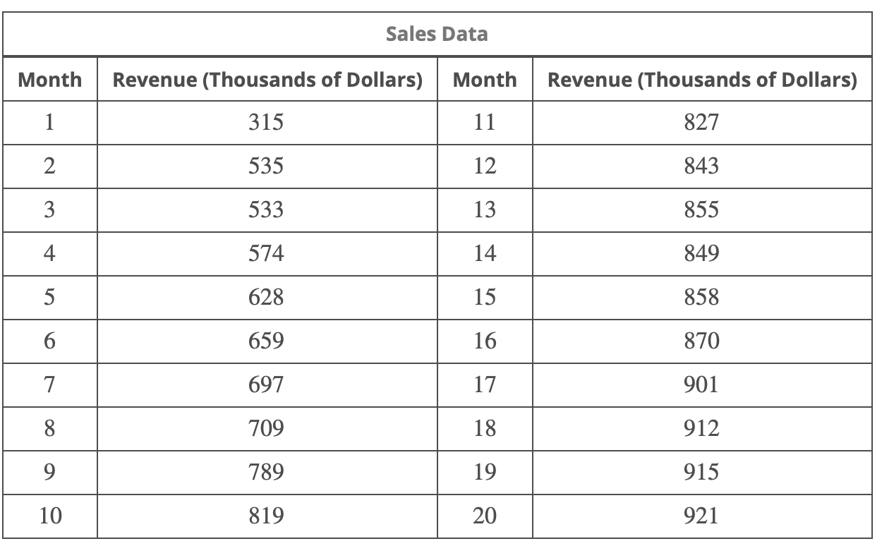
Task: Click the Sales Data table title
Action: point(437,34)
